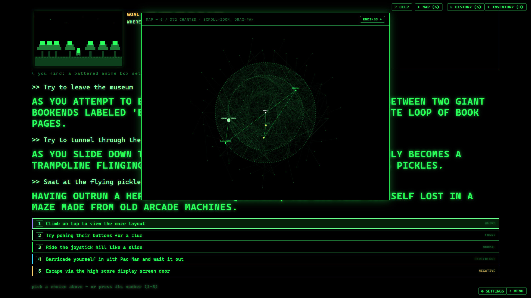Click the NEGATIVE tag on choice 5
Image resolution: width=531 pixels, height=298 pixels.
[x=487, y=271]
